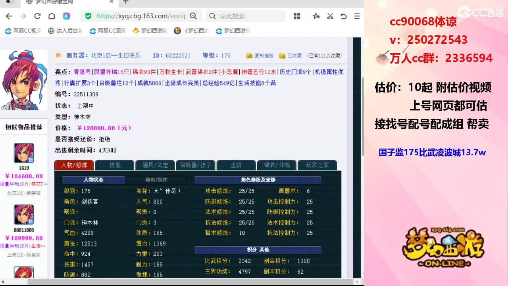Click the ￥109999.00 similar item price

point(24,238)
